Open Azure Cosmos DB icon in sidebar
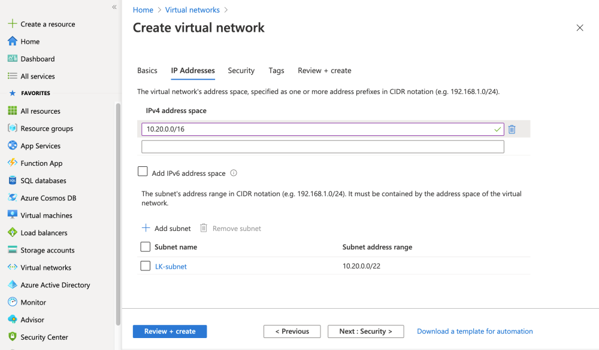599x350 pixels. coord(12,198)
